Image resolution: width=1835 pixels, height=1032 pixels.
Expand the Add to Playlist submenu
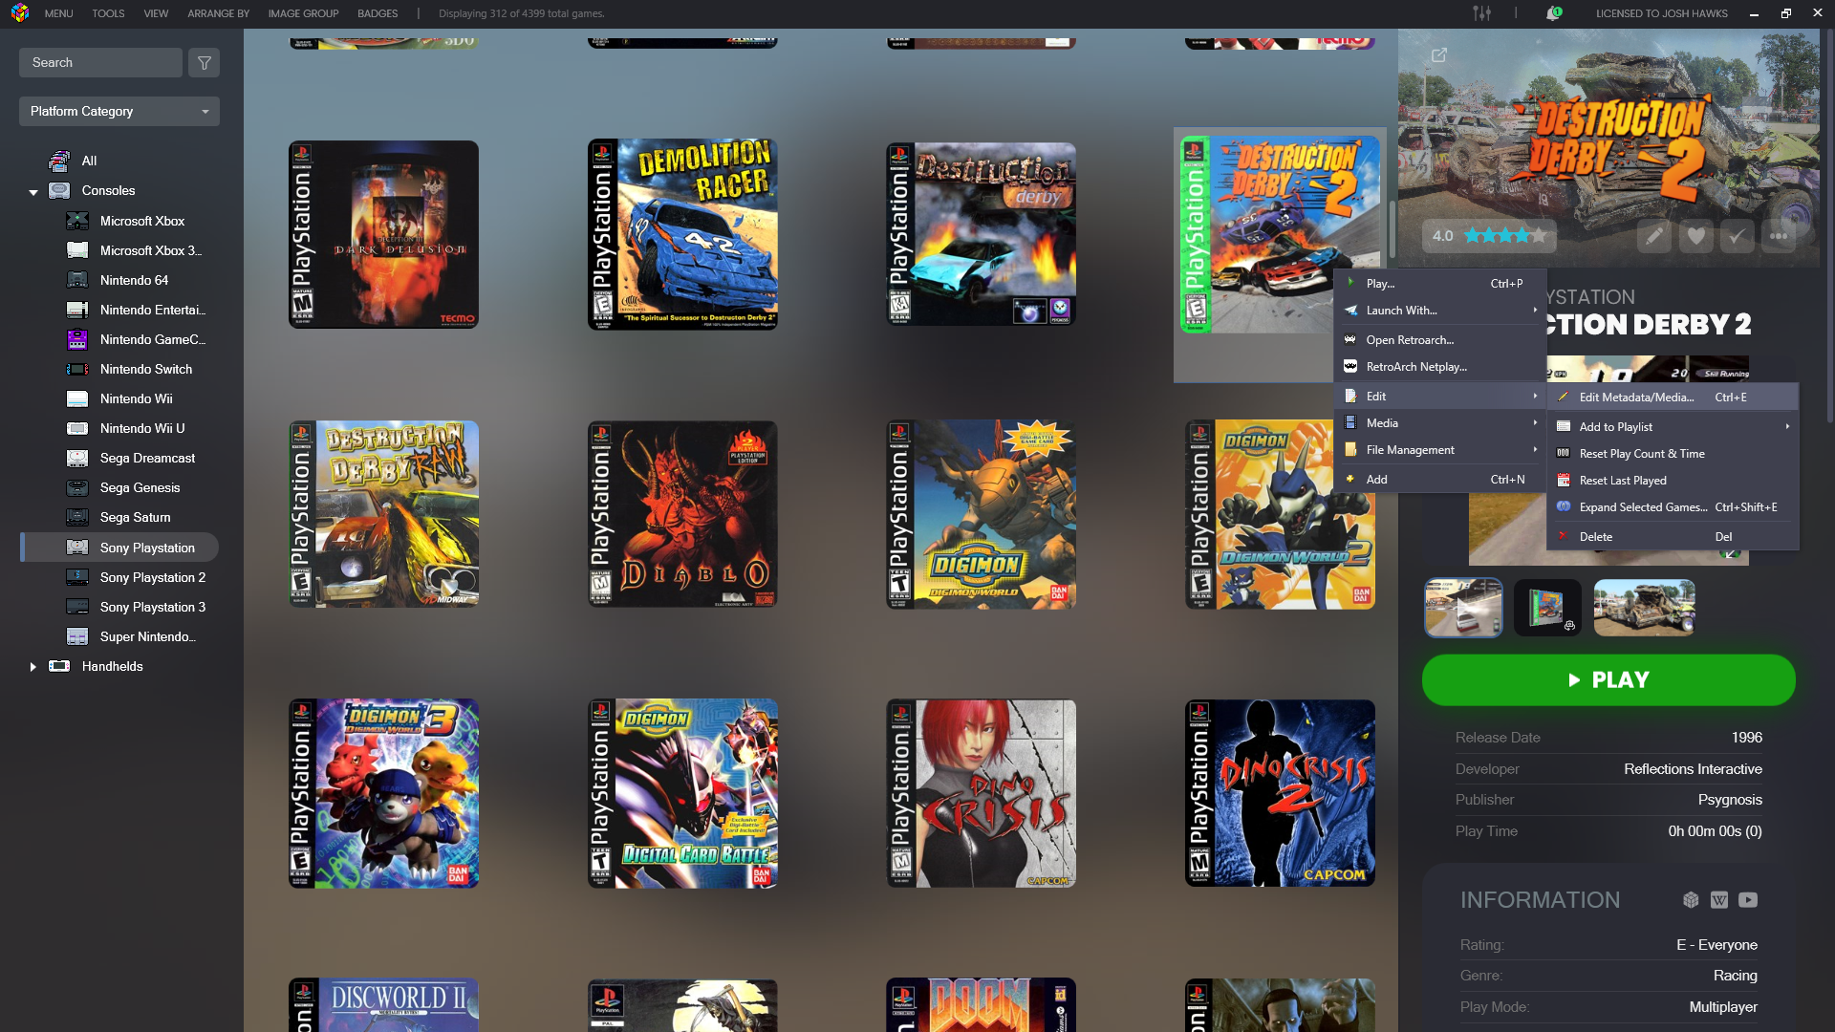pos(1673,427)
